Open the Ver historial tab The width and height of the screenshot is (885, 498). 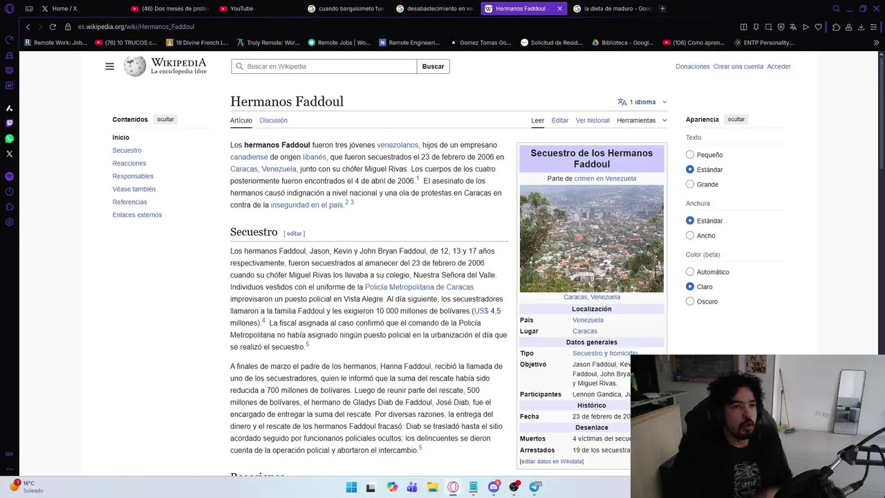click(x=593, y=120)
